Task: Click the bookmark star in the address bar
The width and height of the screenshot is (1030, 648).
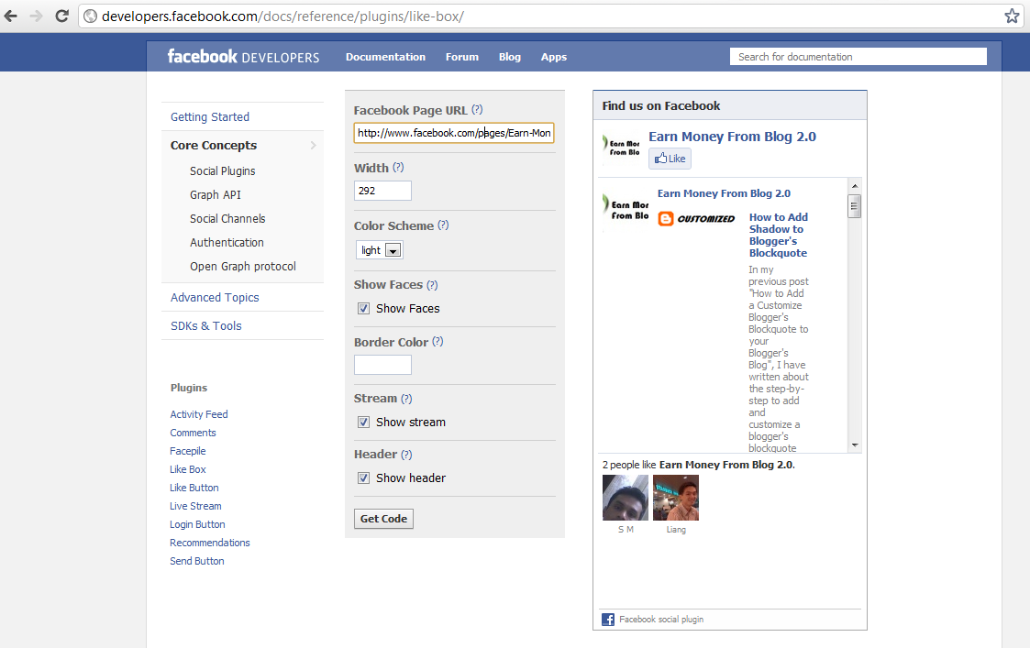Action: pos(1012,16)
